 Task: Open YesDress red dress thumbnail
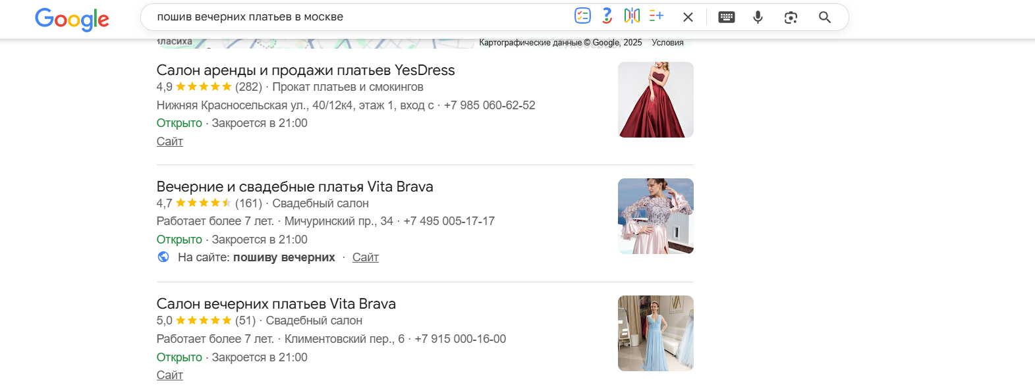point(656,99)
